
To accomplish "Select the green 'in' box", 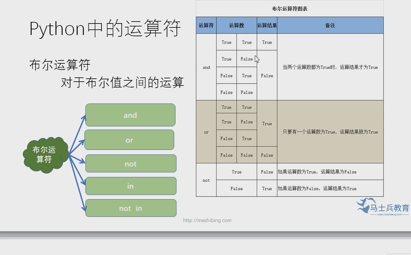I will (131, 186).
